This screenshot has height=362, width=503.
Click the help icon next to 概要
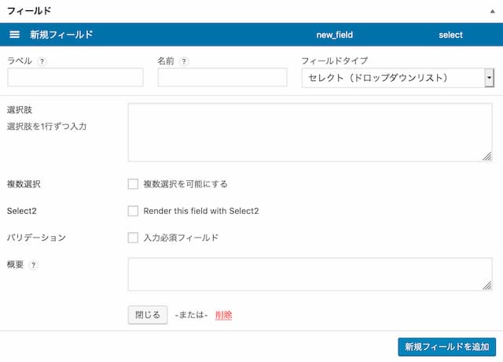point(33,265)
